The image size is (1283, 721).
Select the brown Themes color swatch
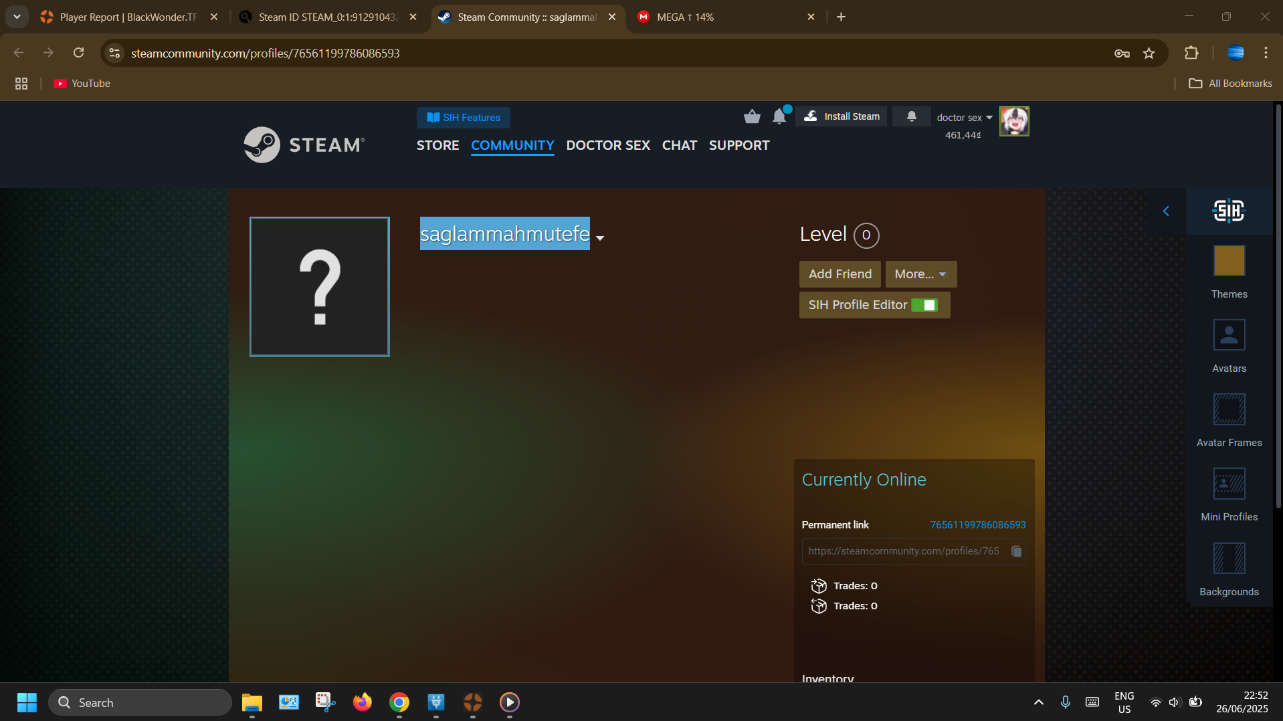pos(1229,261)
